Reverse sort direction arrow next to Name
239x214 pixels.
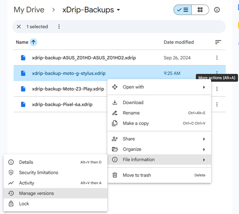pos(33,42)
